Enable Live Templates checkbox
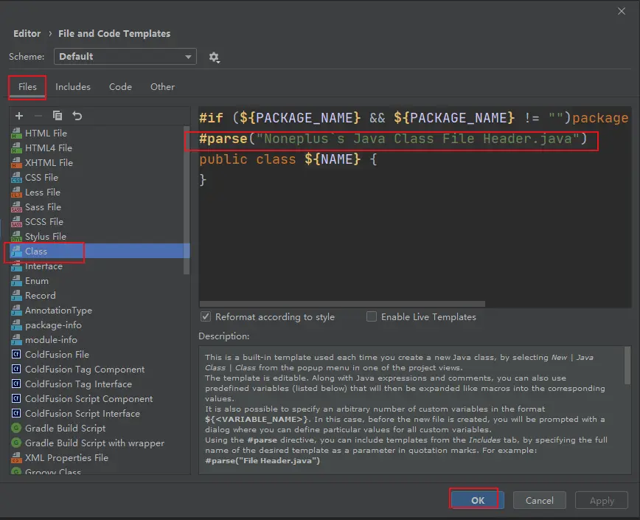This screenshot has height=520, width=640. point(372,316)
